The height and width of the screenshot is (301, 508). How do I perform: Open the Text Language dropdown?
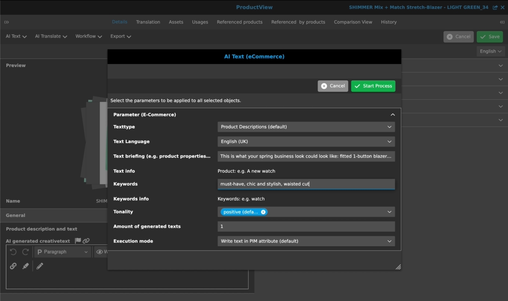(x=306, y=142)
